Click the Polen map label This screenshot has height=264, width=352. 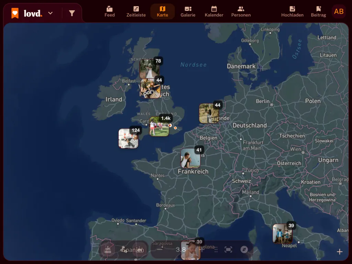(x=313, y=101)
